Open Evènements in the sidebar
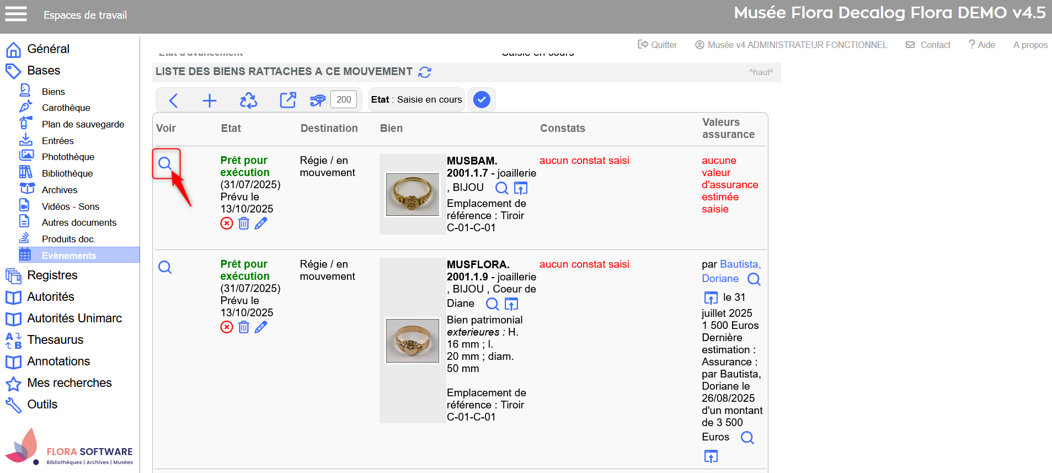1052x473 pixels. coord(69,256)
